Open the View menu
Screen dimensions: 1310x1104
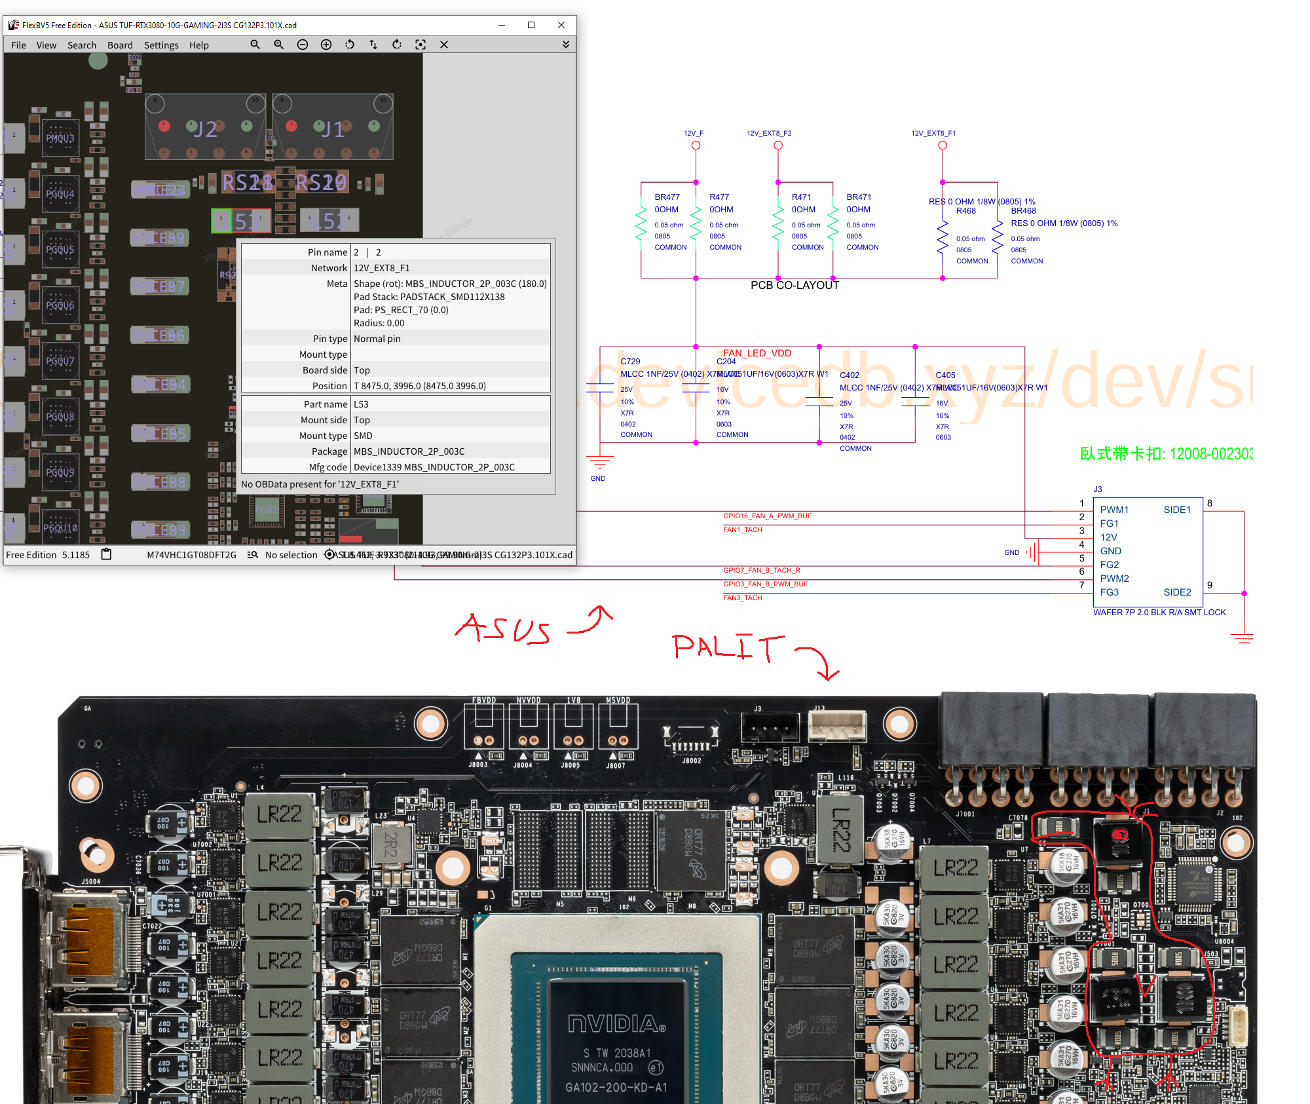coord(47,45)
